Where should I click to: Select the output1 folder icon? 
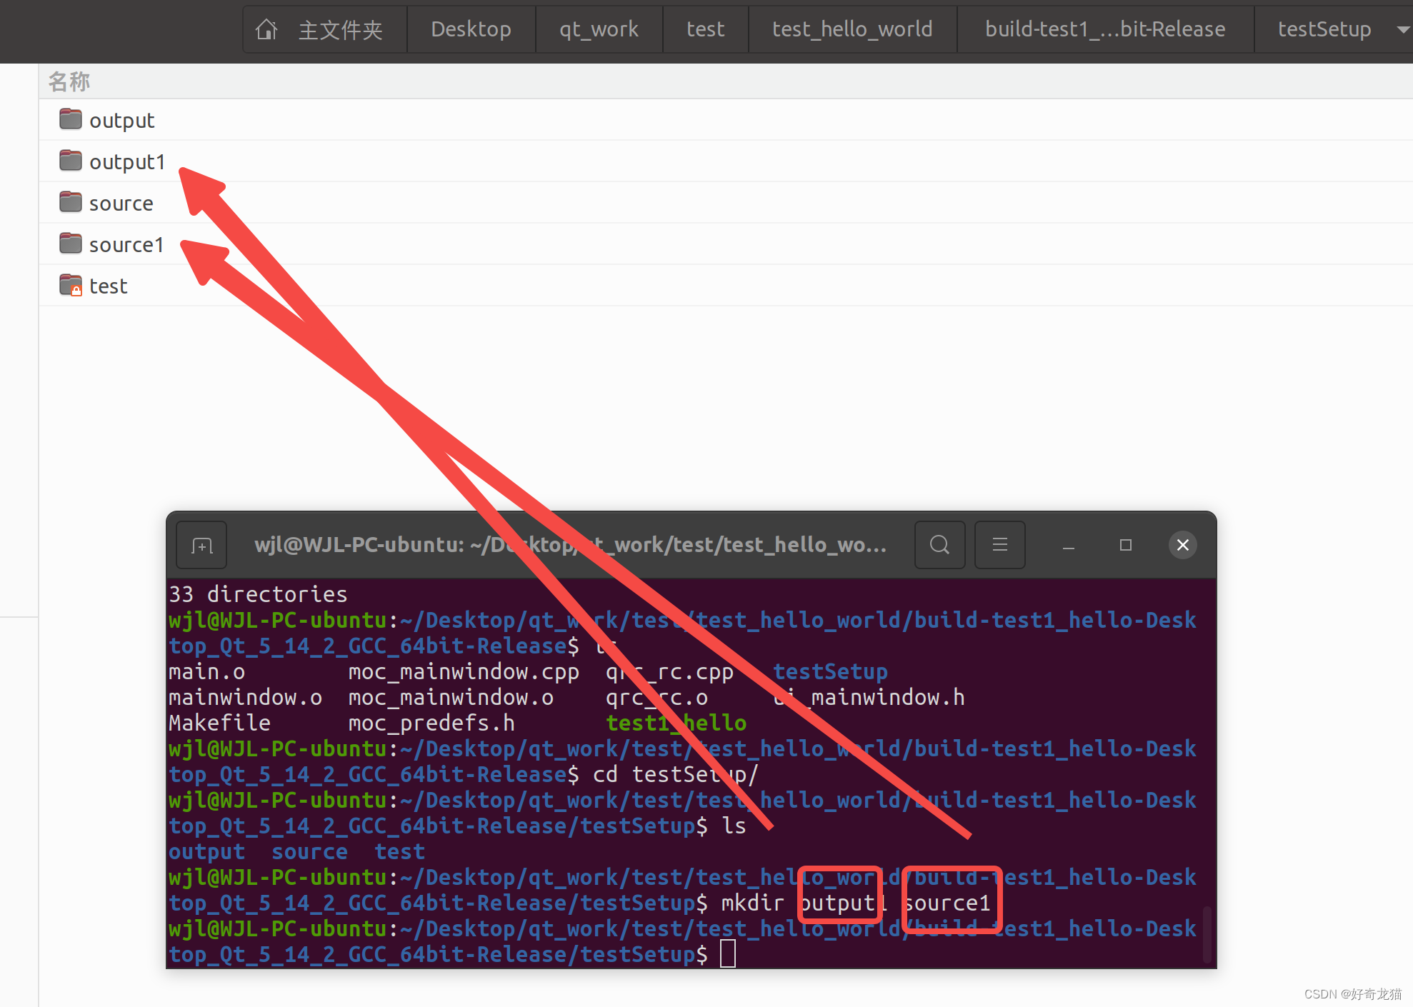click(71, 161)
